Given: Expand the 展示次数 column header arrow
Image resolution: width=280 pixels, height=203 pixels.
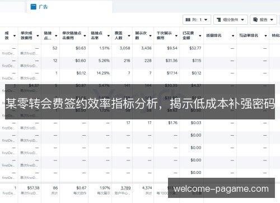Looking at the screenshot, I should click(x=150, y=35).
